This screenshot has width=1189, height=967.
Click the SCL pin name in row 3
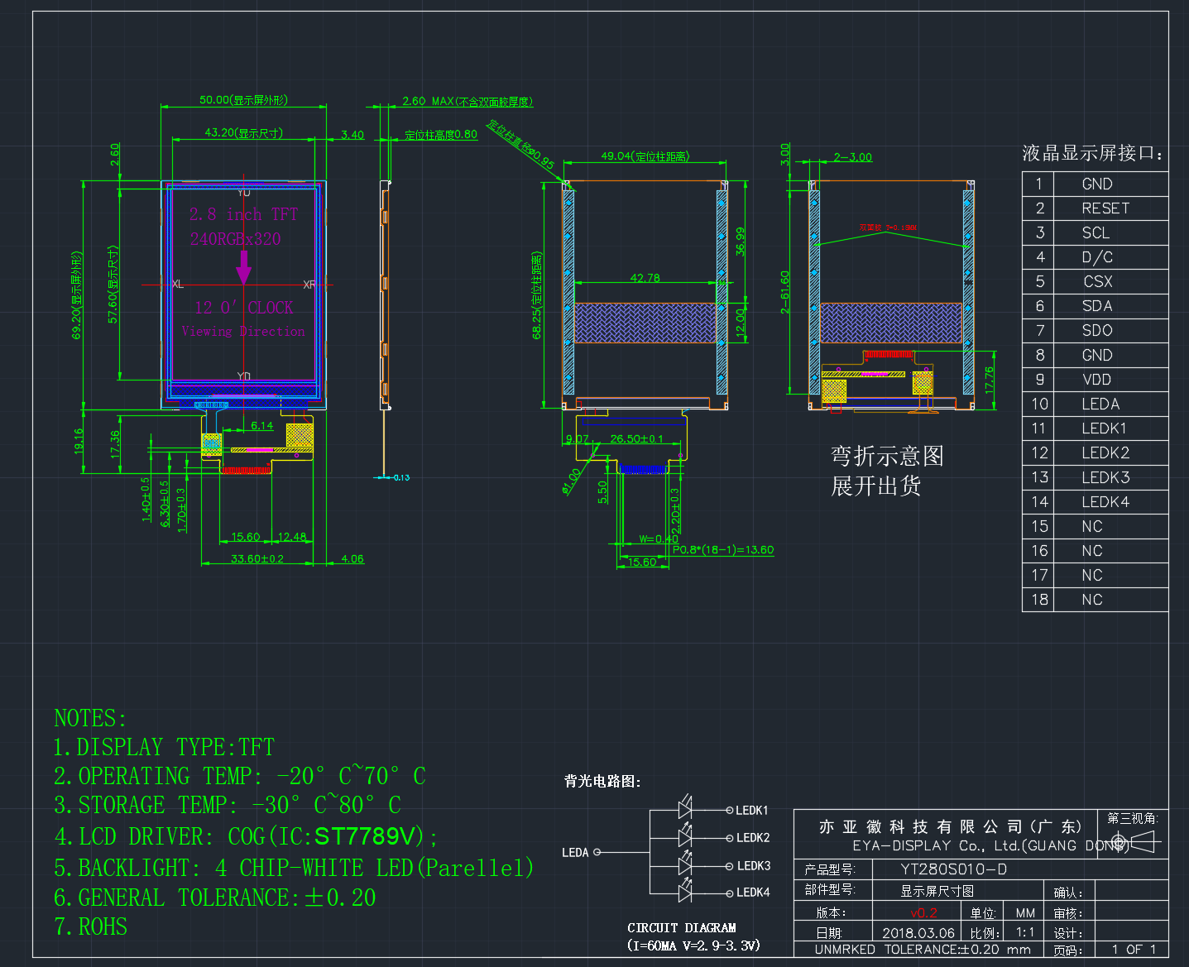point(1096,233)
